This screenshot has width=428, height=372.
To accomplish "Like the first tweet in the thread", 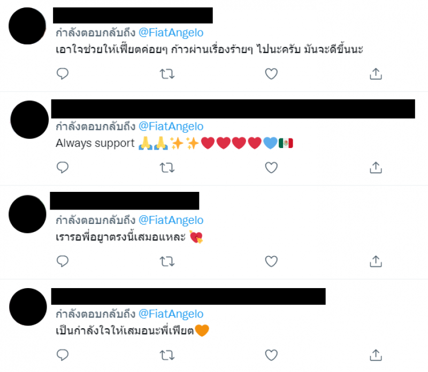I will pyautogui.click(x=271, y=74).
